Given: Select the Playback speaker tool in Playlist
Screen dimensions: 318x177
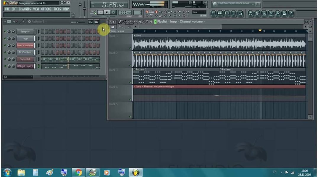Looking at the screenshot, I should click(x=151, y=22).
